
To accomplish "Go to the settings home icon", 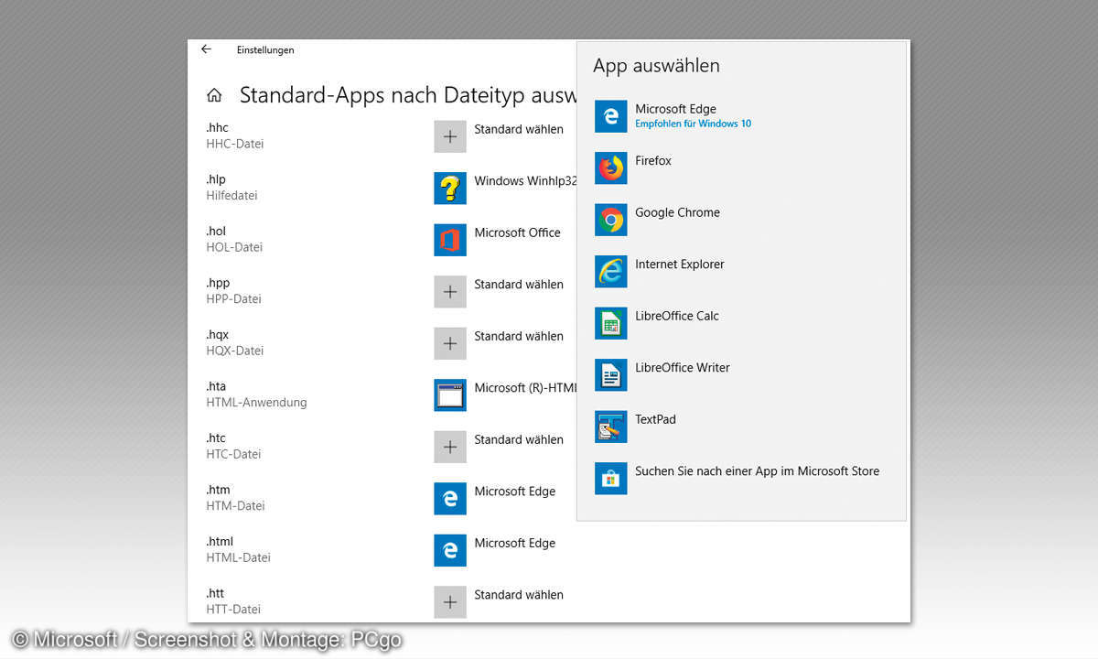I will (x=214, y=94).
